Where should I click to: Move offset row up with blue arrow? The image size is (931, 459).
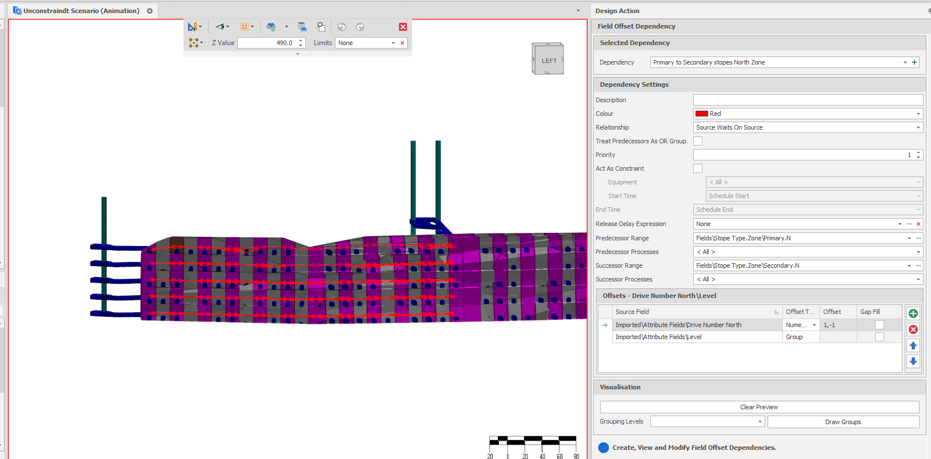click(x=913, y=345)
